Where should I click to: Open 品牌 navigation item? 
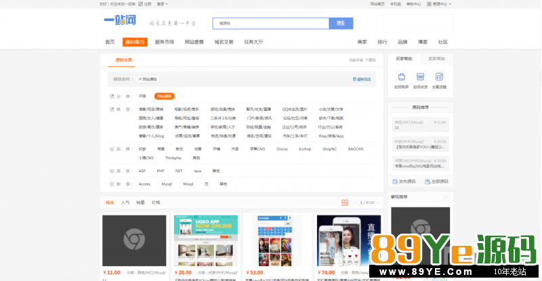[x=402, y=42]
